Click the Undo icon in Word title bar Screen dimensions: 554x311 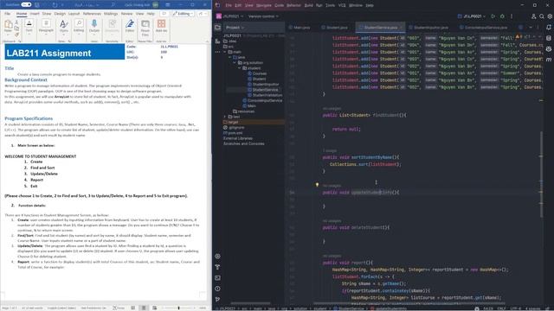click(x=55, y=5)
